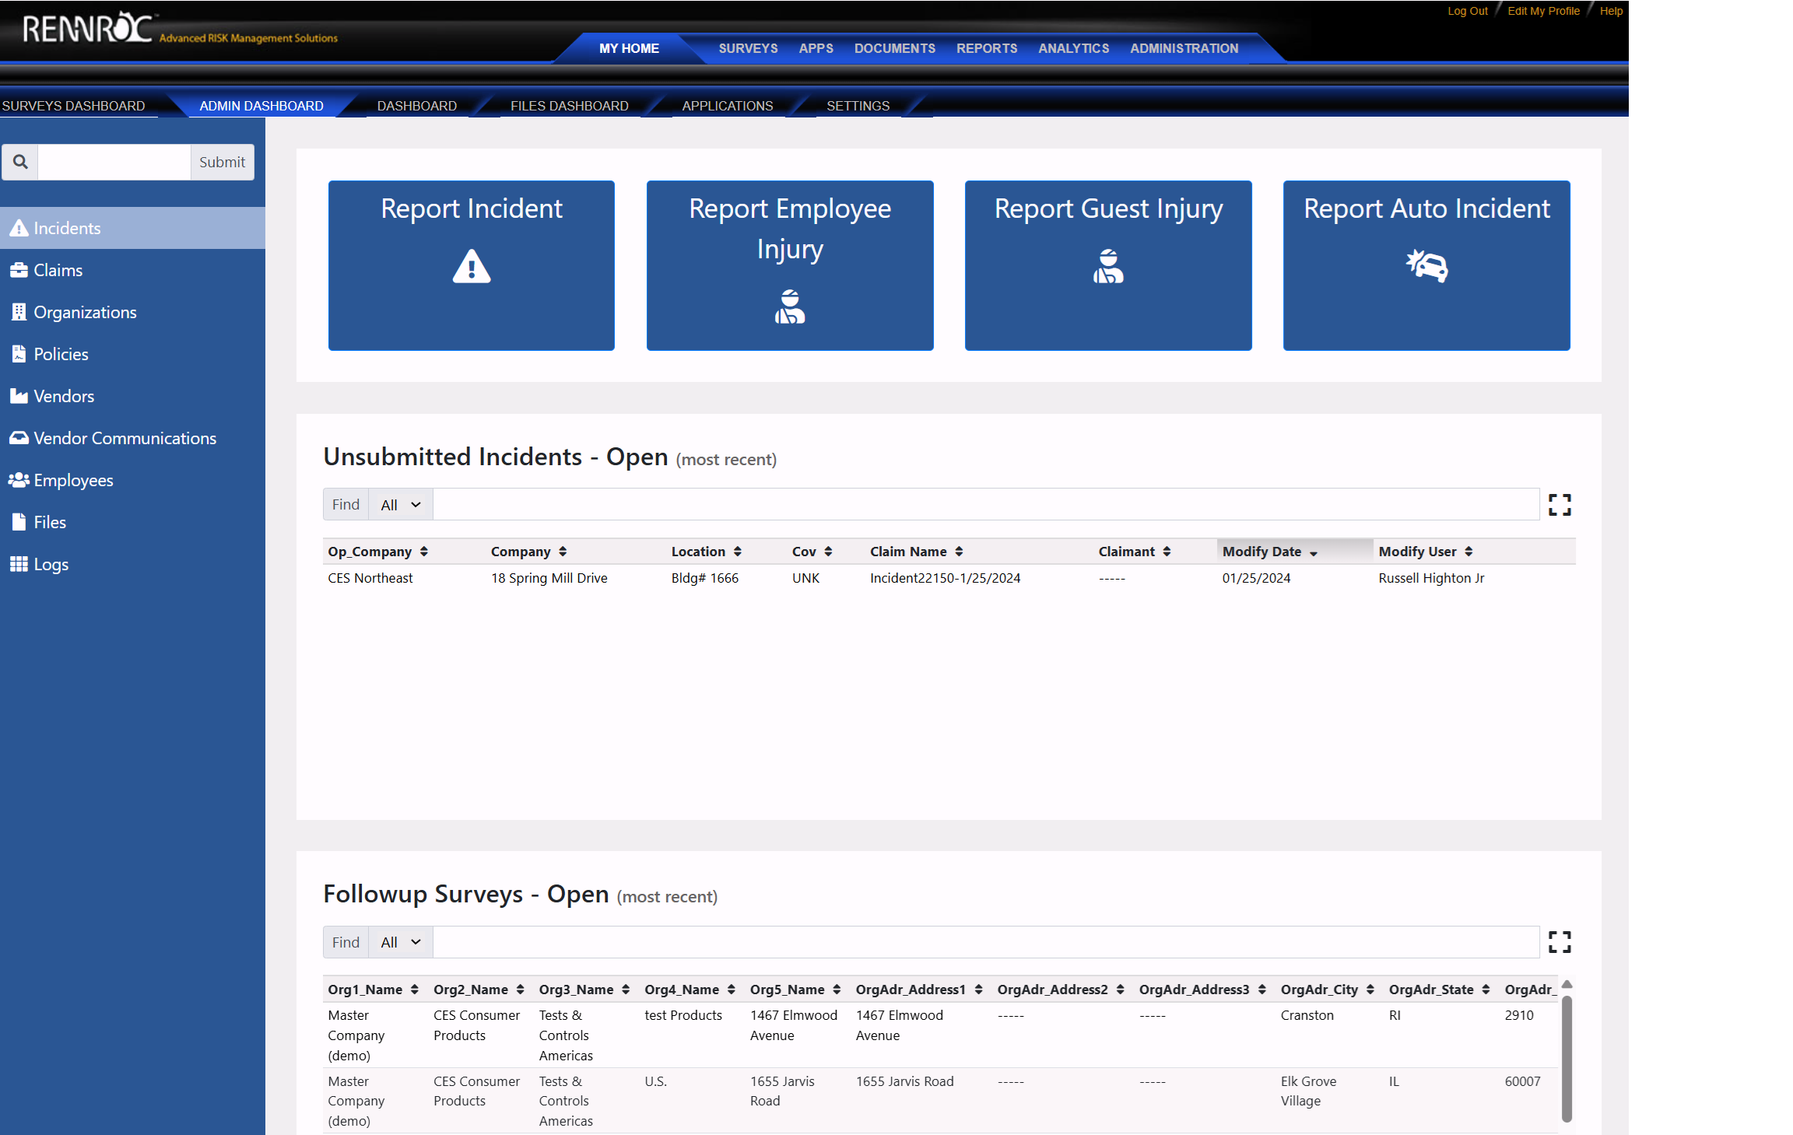
Task: Click the Followup Surveys vertical scrollbar
Action: (1567, 1058)
